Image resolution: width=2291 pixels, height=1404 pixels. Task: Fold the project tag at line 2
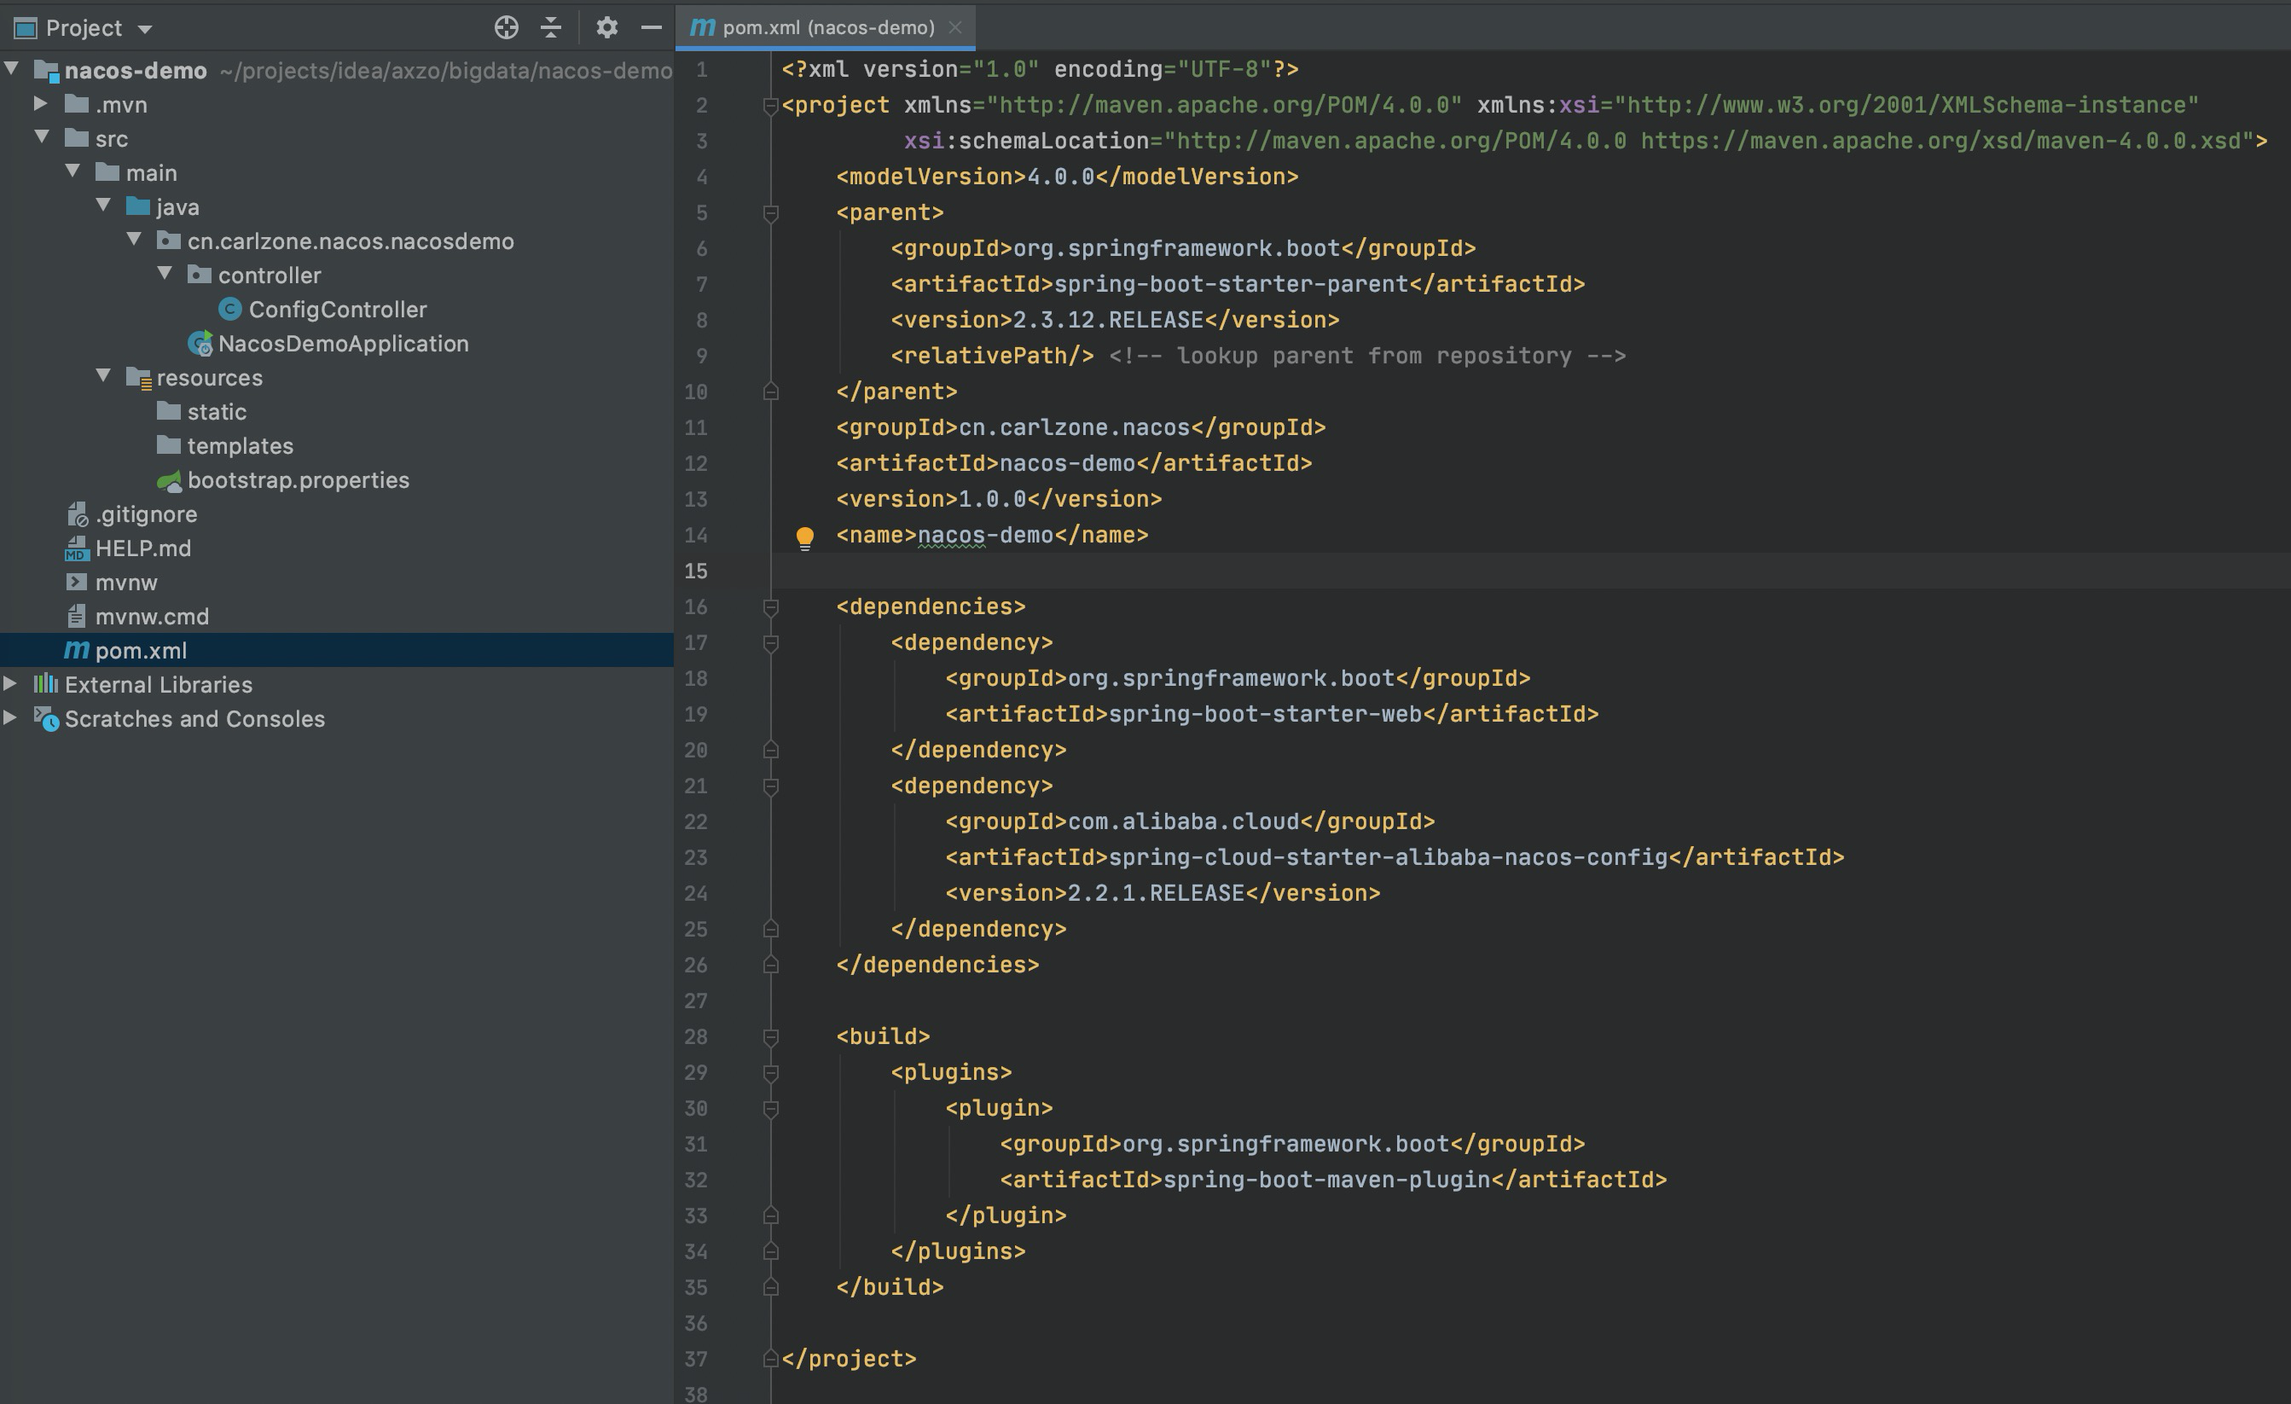click(x=770, y=106)
